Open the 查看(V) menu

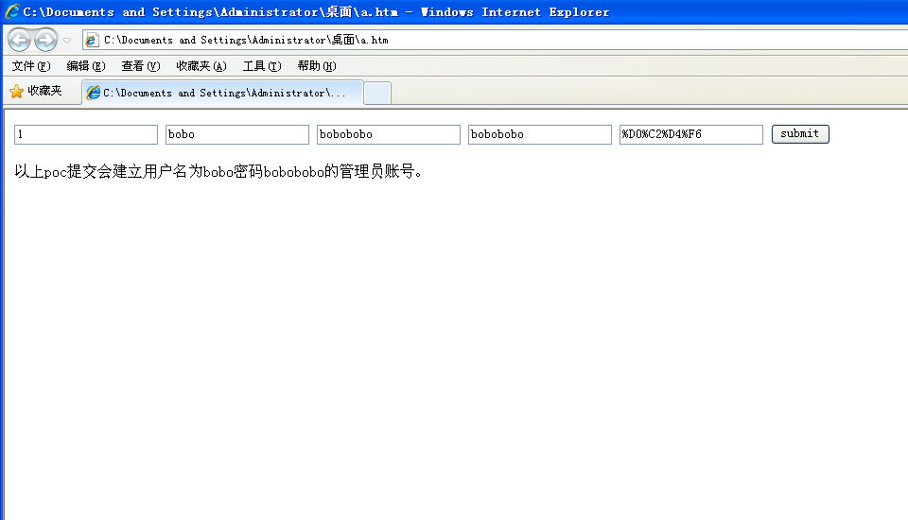point(141,66)
